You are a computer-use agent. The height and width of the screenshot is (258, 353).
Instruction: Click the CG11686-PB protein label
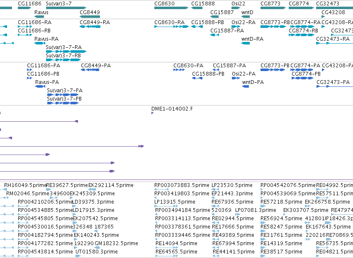pyautogui.click(x=43, y=74)
